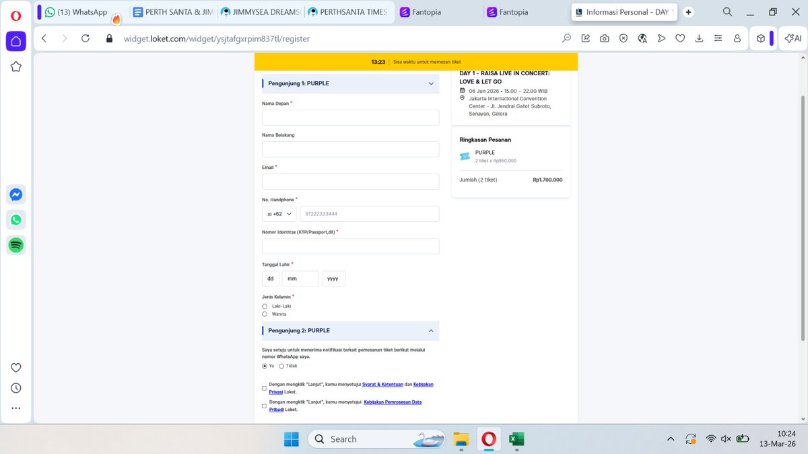
Task: Open Messenger from the sidebar
Action: click(x=16, y=194)
